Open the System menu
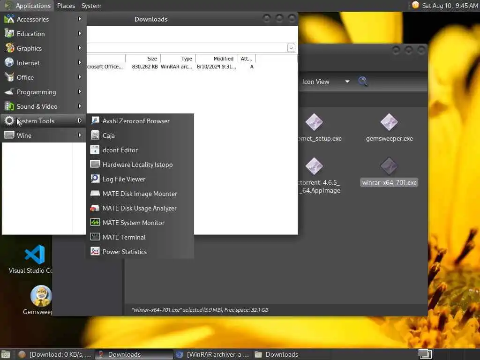Screen dimensions: 480x360 tap(91, 6)
